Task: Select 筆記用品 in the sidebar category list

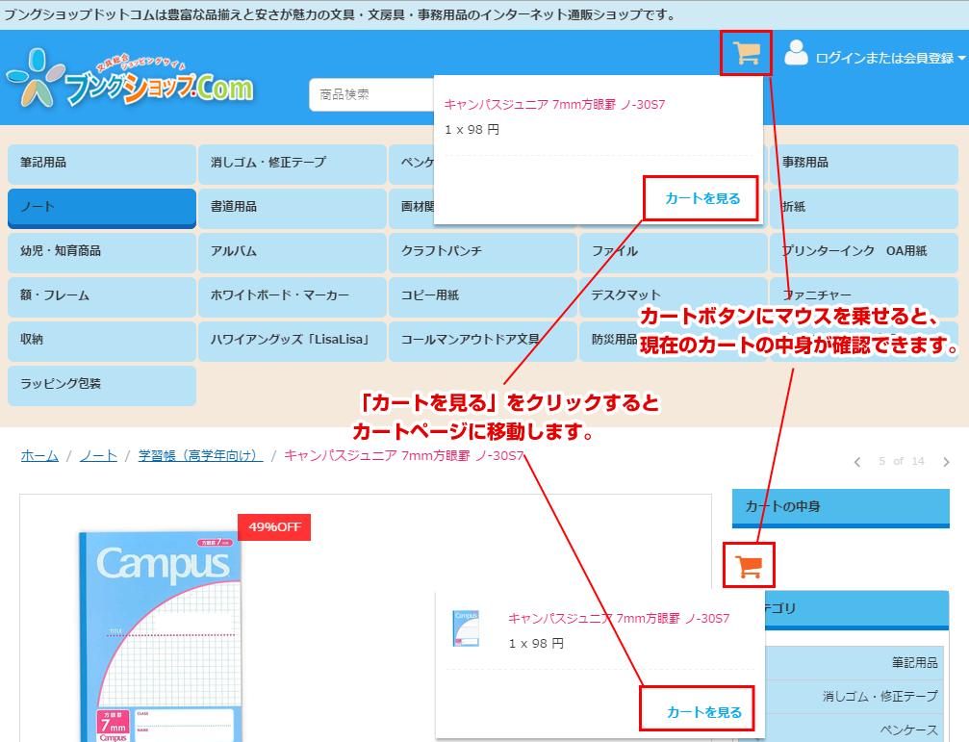Action: tap(856, 663)
